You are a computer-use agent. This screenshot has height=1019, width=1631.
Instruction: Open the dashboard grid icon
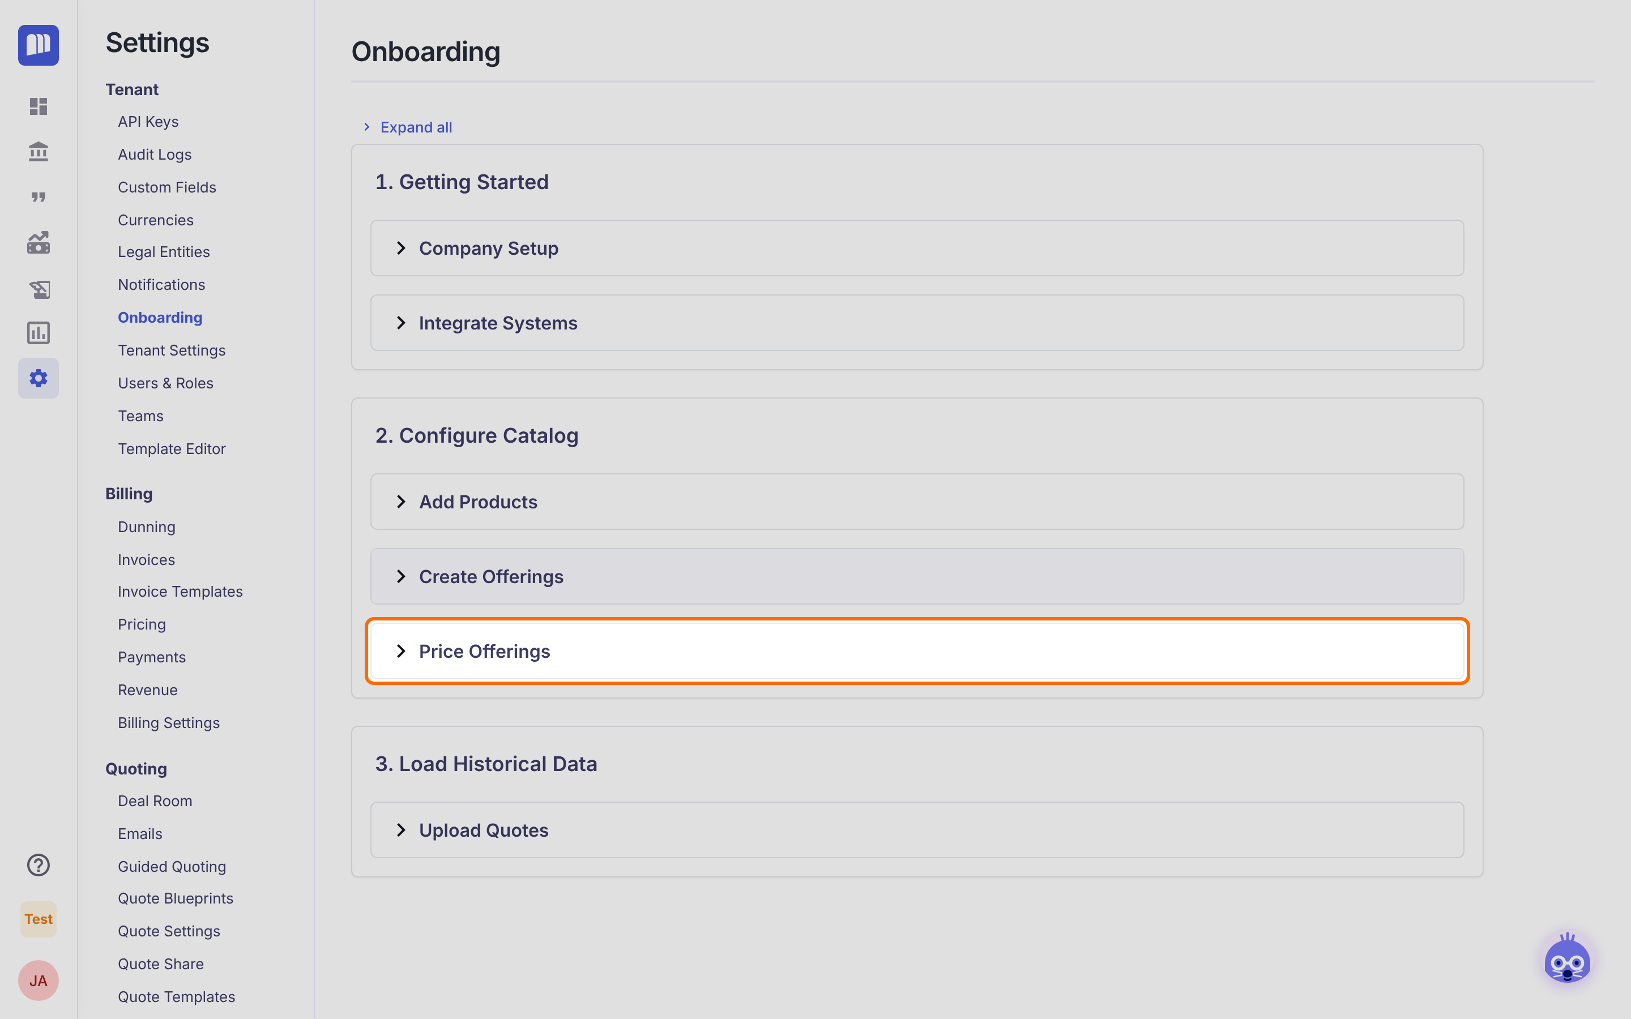click(39, 106)
